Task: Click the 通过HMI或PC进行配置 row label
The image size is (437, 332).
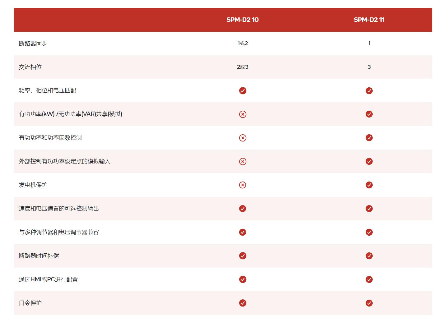Action: coord(48,279)
